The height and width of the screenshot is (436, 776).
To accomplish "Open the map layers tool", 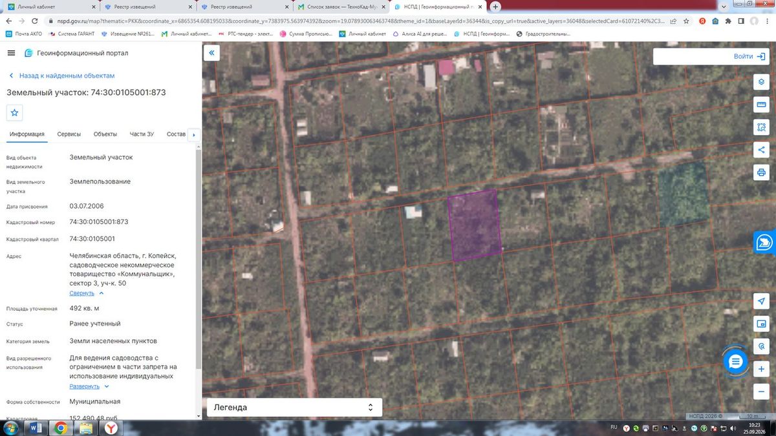I will point(761,83).
